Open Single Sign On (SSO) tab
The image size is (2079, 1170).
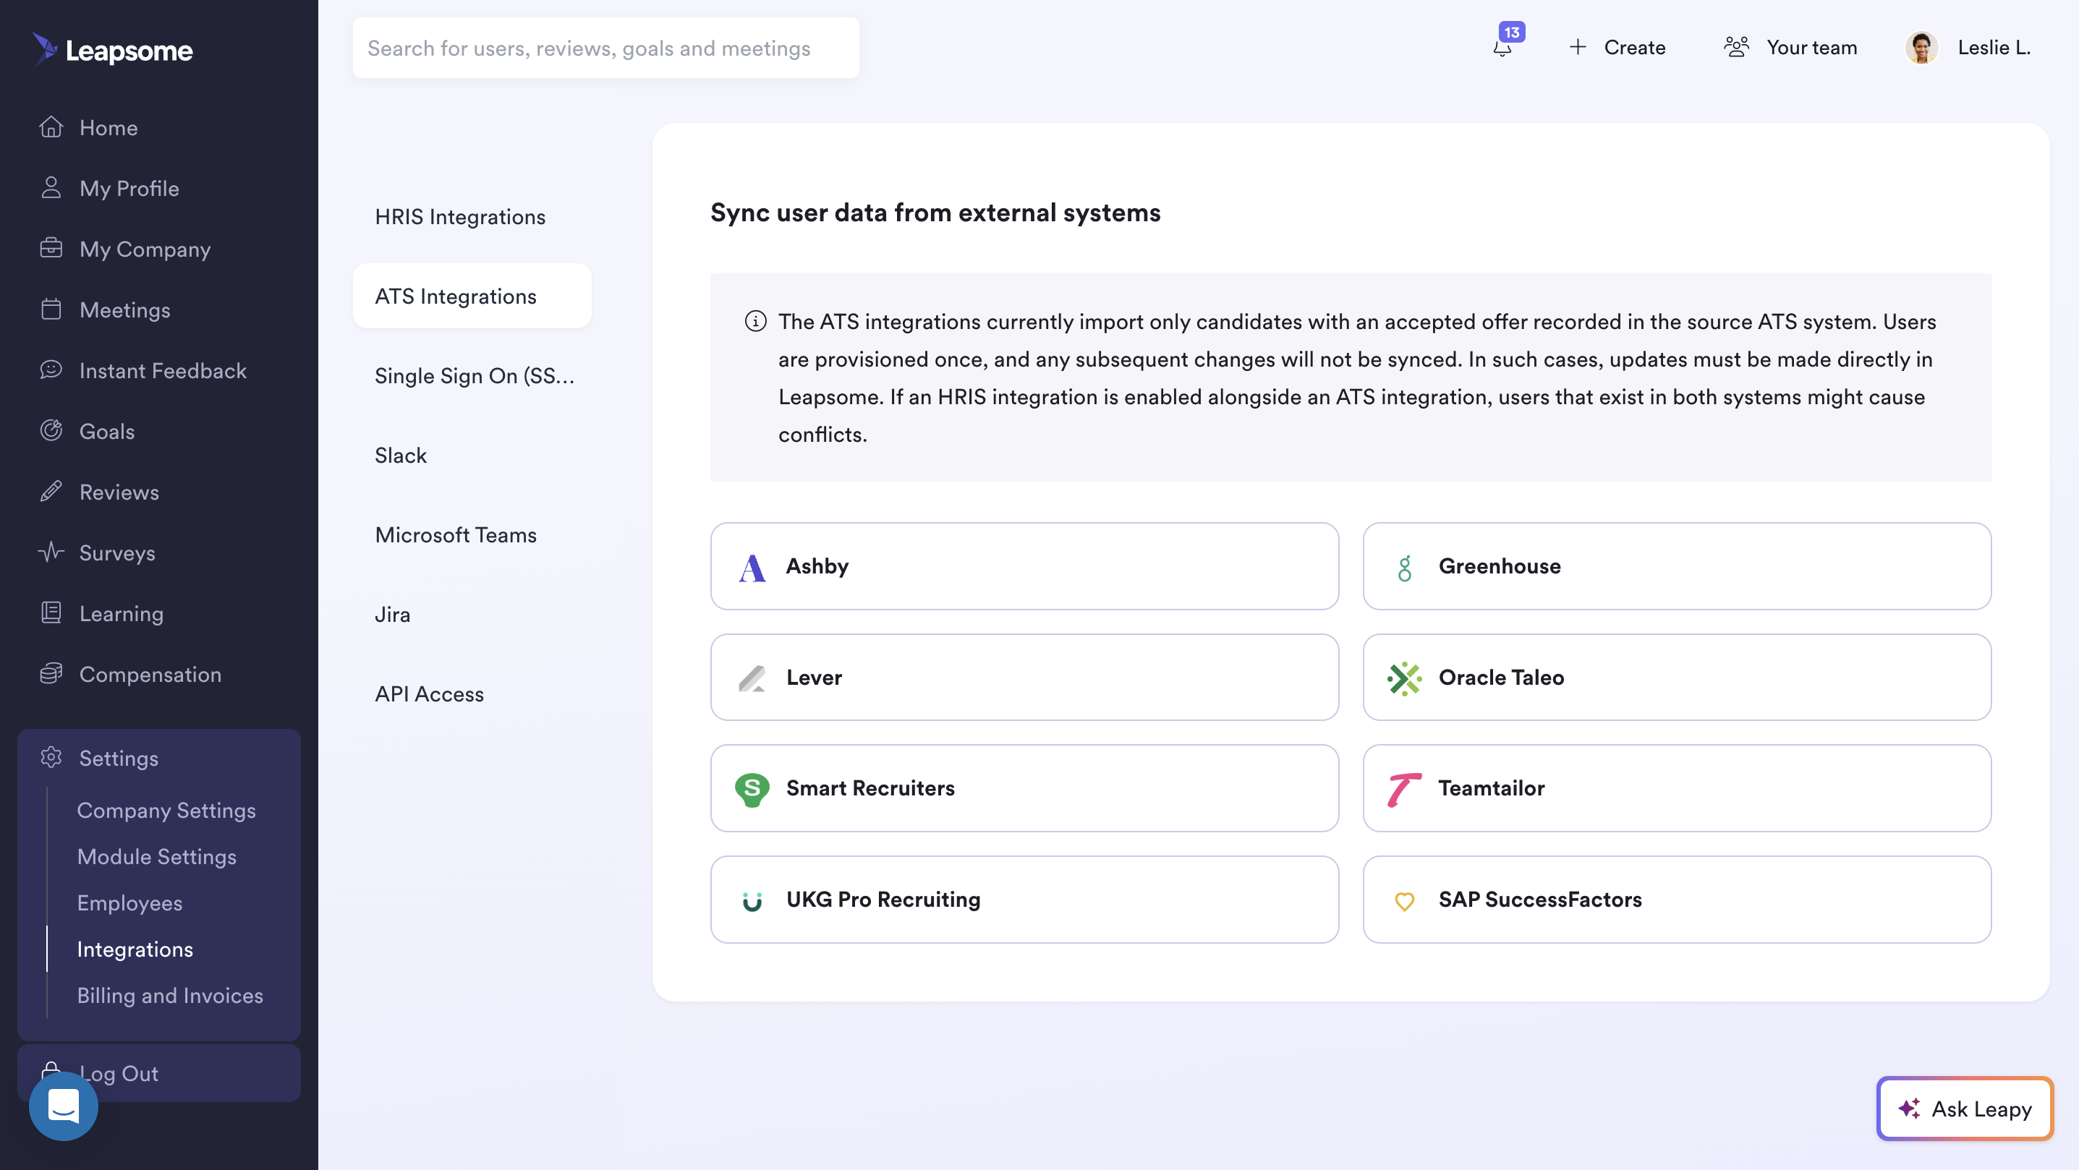[472, 375]
